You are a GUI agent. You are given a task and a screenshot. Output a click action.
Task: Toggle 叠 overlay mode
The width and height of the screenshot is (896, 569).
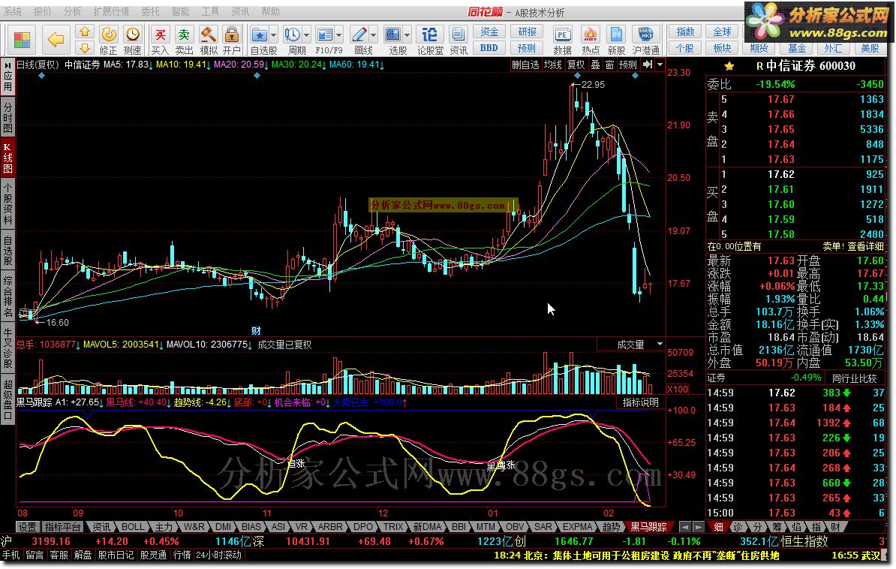(595, 65)
